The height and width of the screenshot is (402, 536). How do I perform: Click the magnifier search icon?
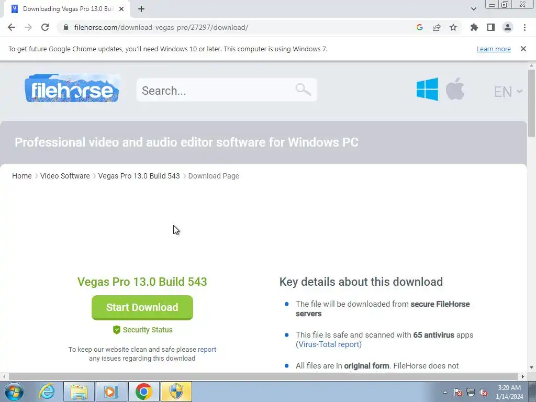click(x=303, y=90)
